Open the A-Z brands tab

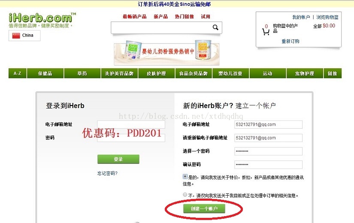18,73
